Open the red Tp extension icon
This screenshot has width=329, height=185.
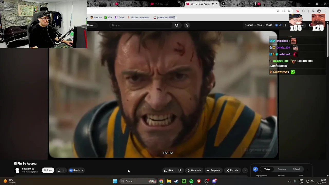click(298, 11)
